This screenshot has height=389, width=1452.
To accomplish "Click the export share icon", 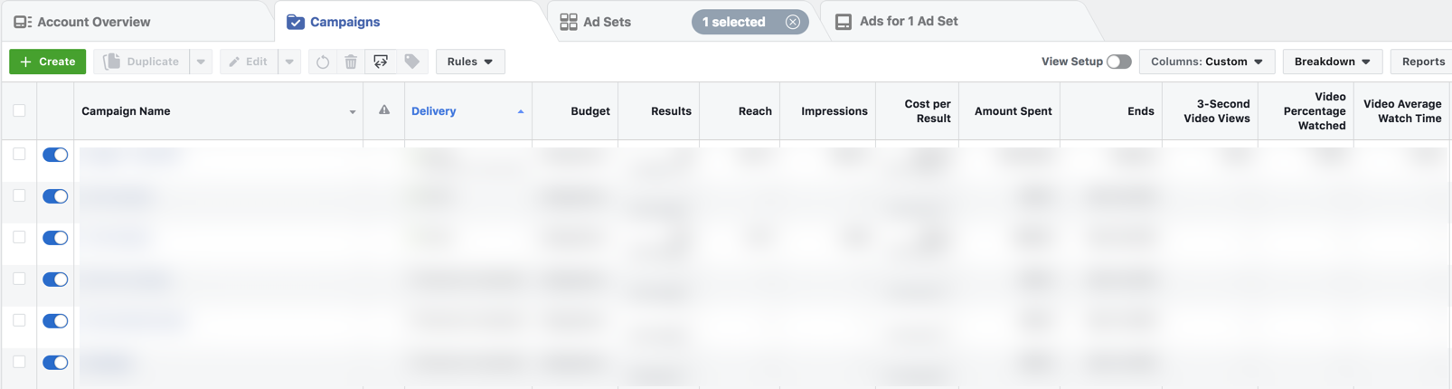I will (381, 62).
